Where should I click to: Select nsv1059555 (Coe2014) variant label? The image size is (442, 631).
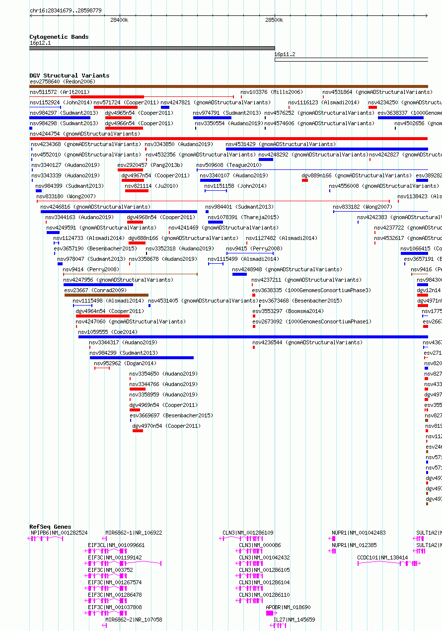coord(108,332)
